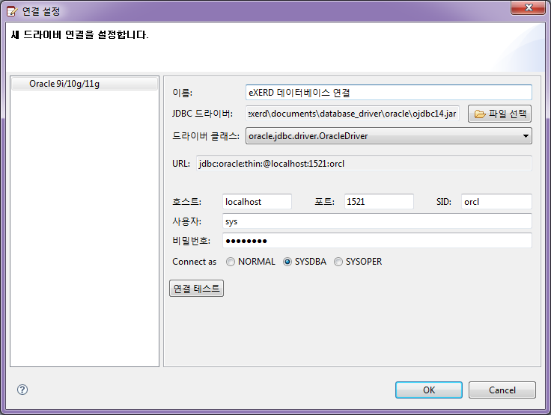Click the dialog title bar edit icon
The image size is (551, 415).
[12, 11]
